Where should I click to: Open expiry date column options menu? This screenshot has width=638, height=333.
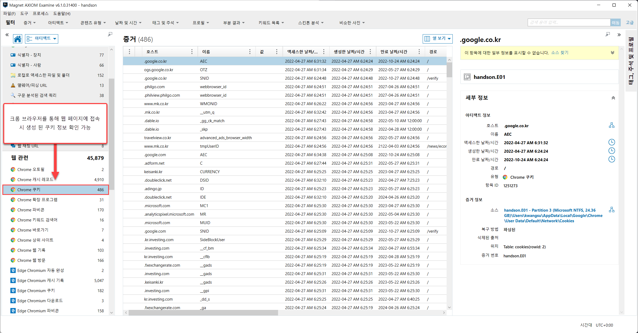419,52
